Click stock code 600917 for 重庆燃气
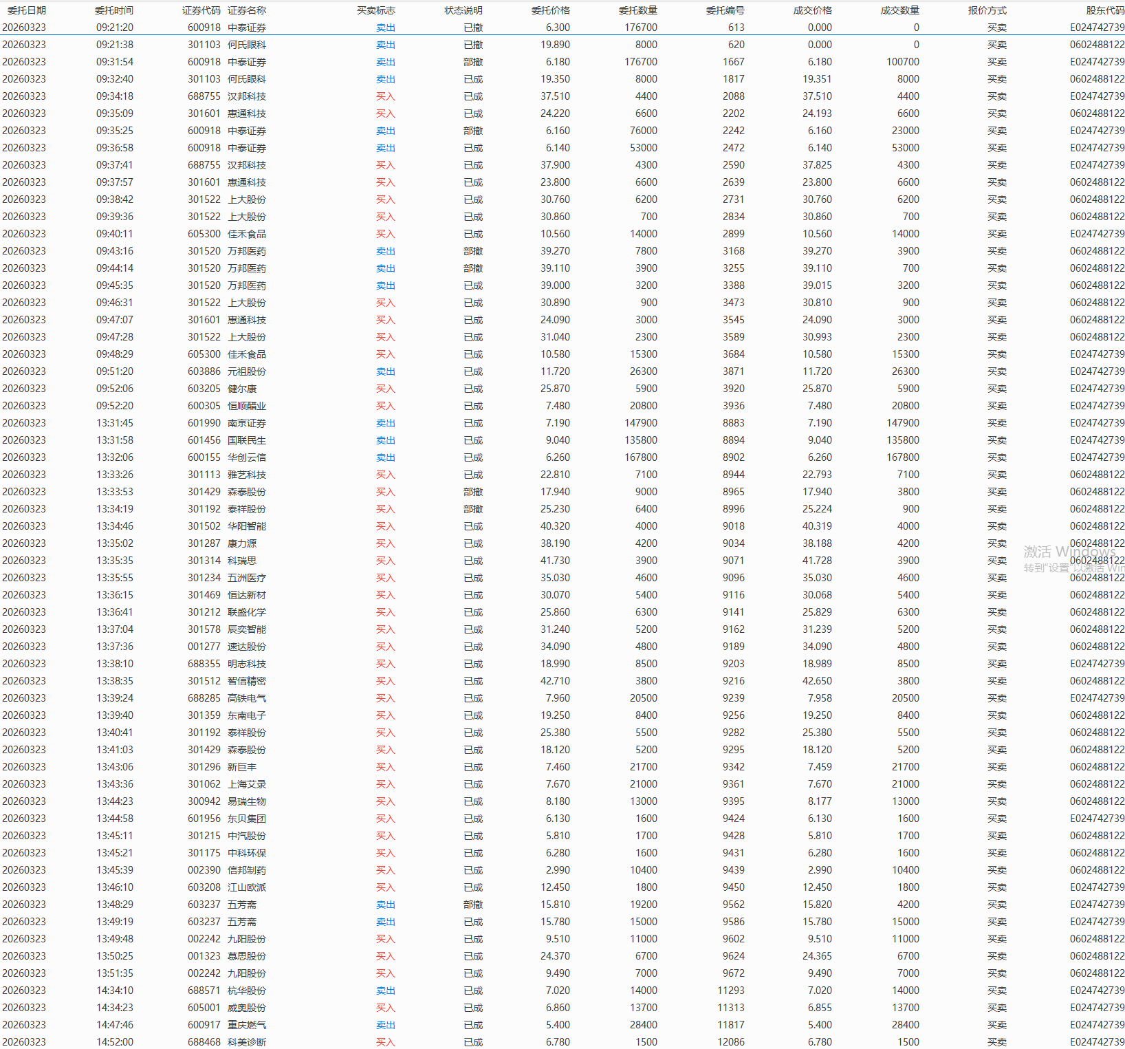The width and height of the screenshot is (1125, 1049). (x=204, y=1025)
